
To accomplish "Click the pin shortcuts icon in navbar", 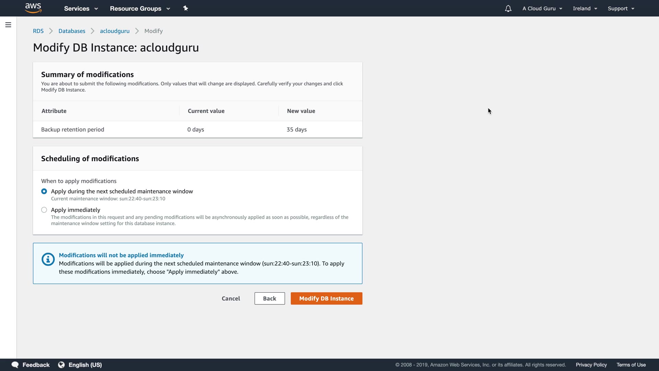I will tap(186, 8).
